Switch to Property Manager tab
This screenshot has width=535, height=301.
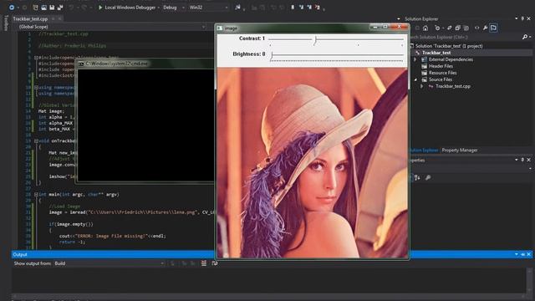[x=460, y=150]
